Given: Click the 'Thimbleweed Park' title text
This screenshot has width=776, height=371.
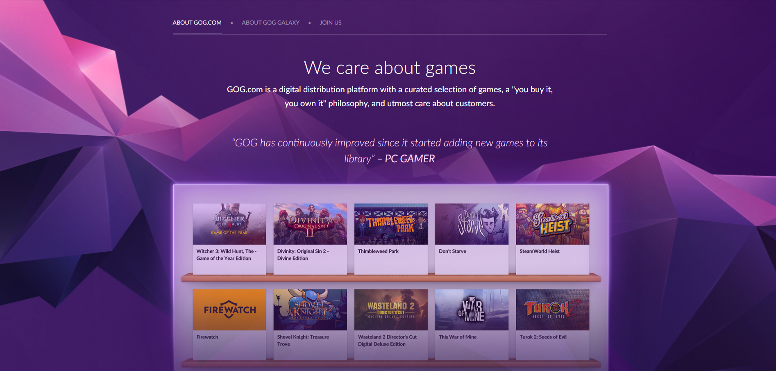Looking at the screenshot, I should click(378, 251).
